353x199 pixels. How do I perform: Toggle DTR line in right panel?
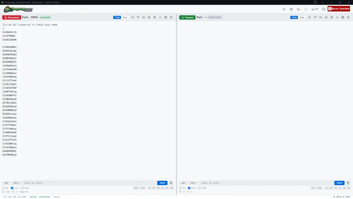click(319, 188)
